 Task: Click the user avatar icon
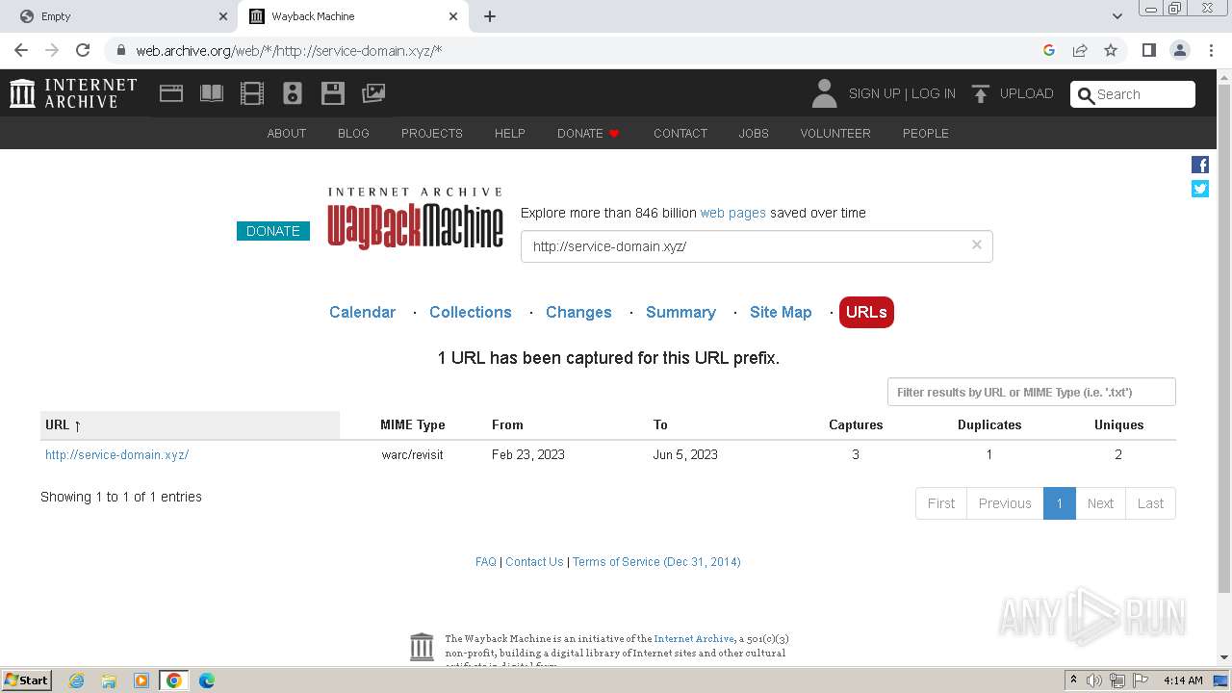pos(824,93)
